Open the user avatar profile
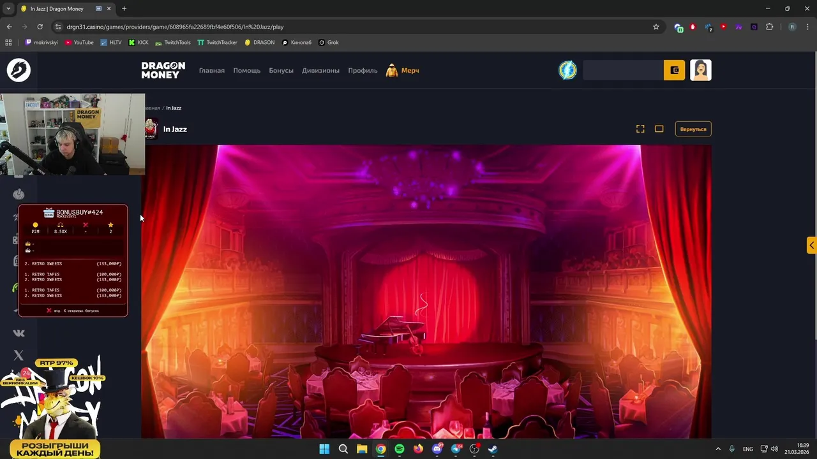This screenshot has width=817, height=459. 701,70
